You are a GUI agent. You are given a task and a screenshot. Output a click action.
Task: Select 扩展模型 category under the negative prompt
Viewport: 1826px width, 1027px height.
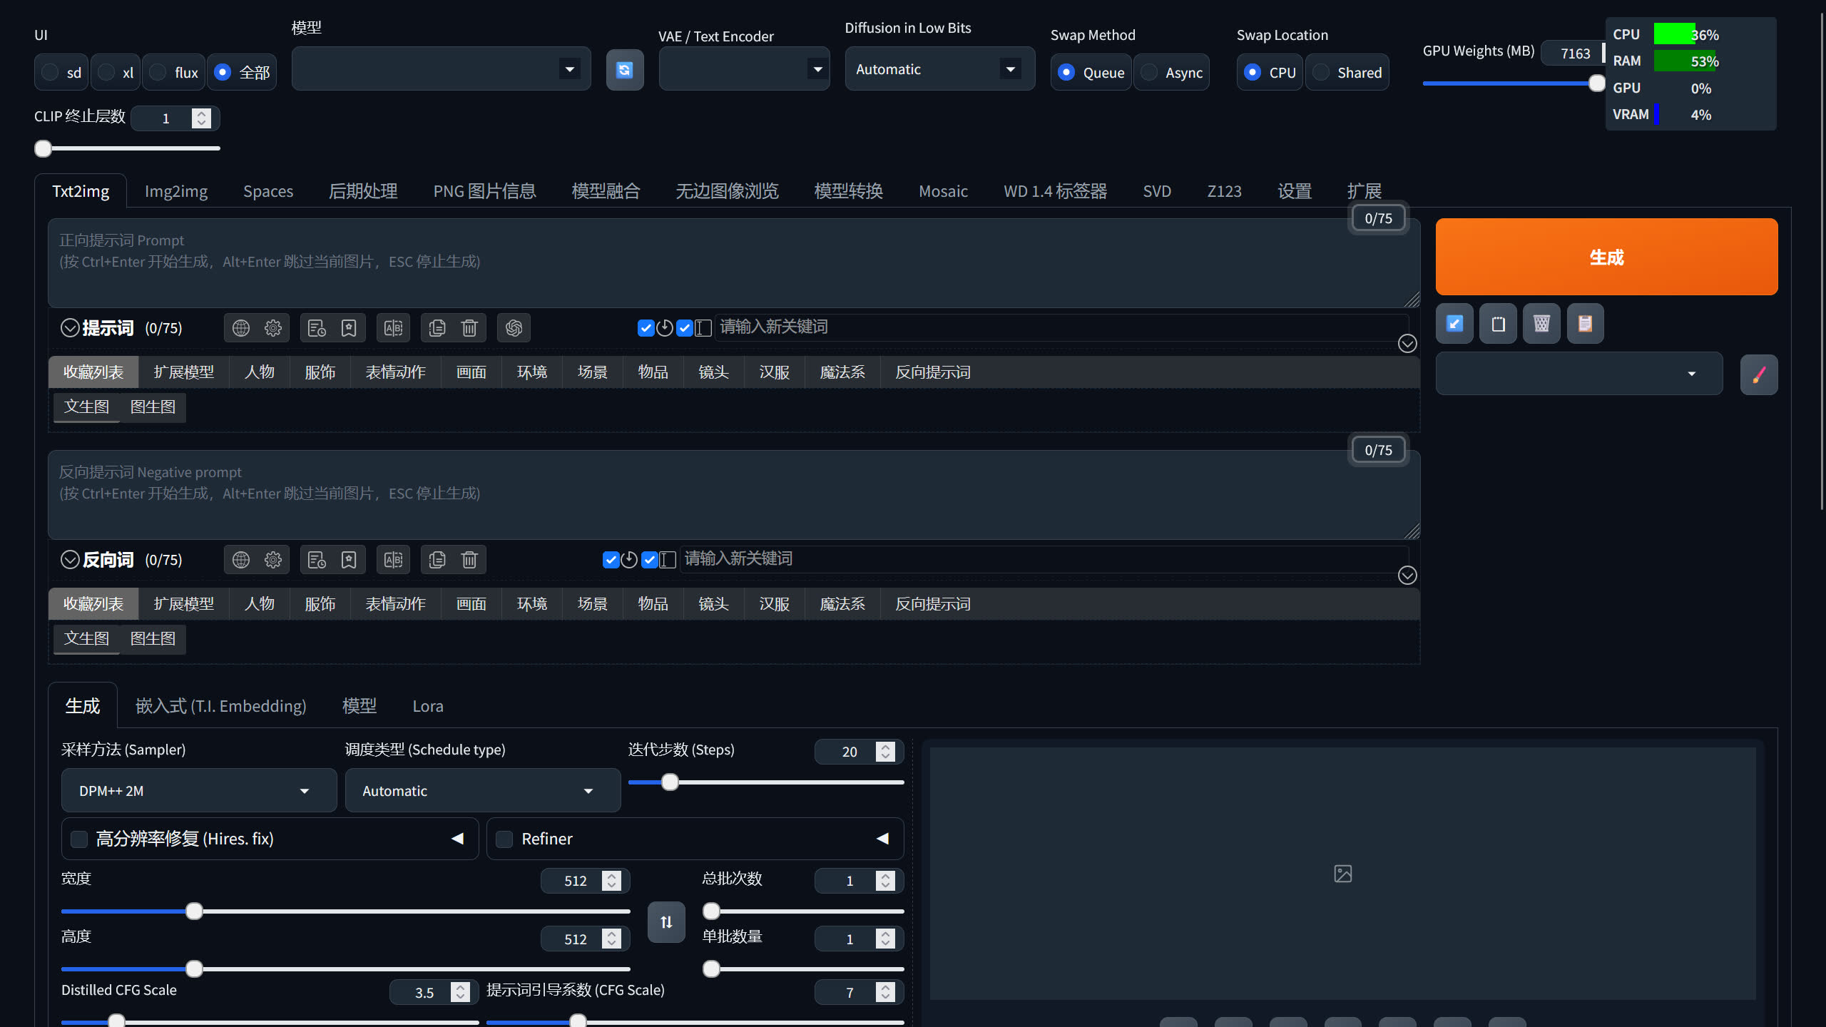coord(184,604)
